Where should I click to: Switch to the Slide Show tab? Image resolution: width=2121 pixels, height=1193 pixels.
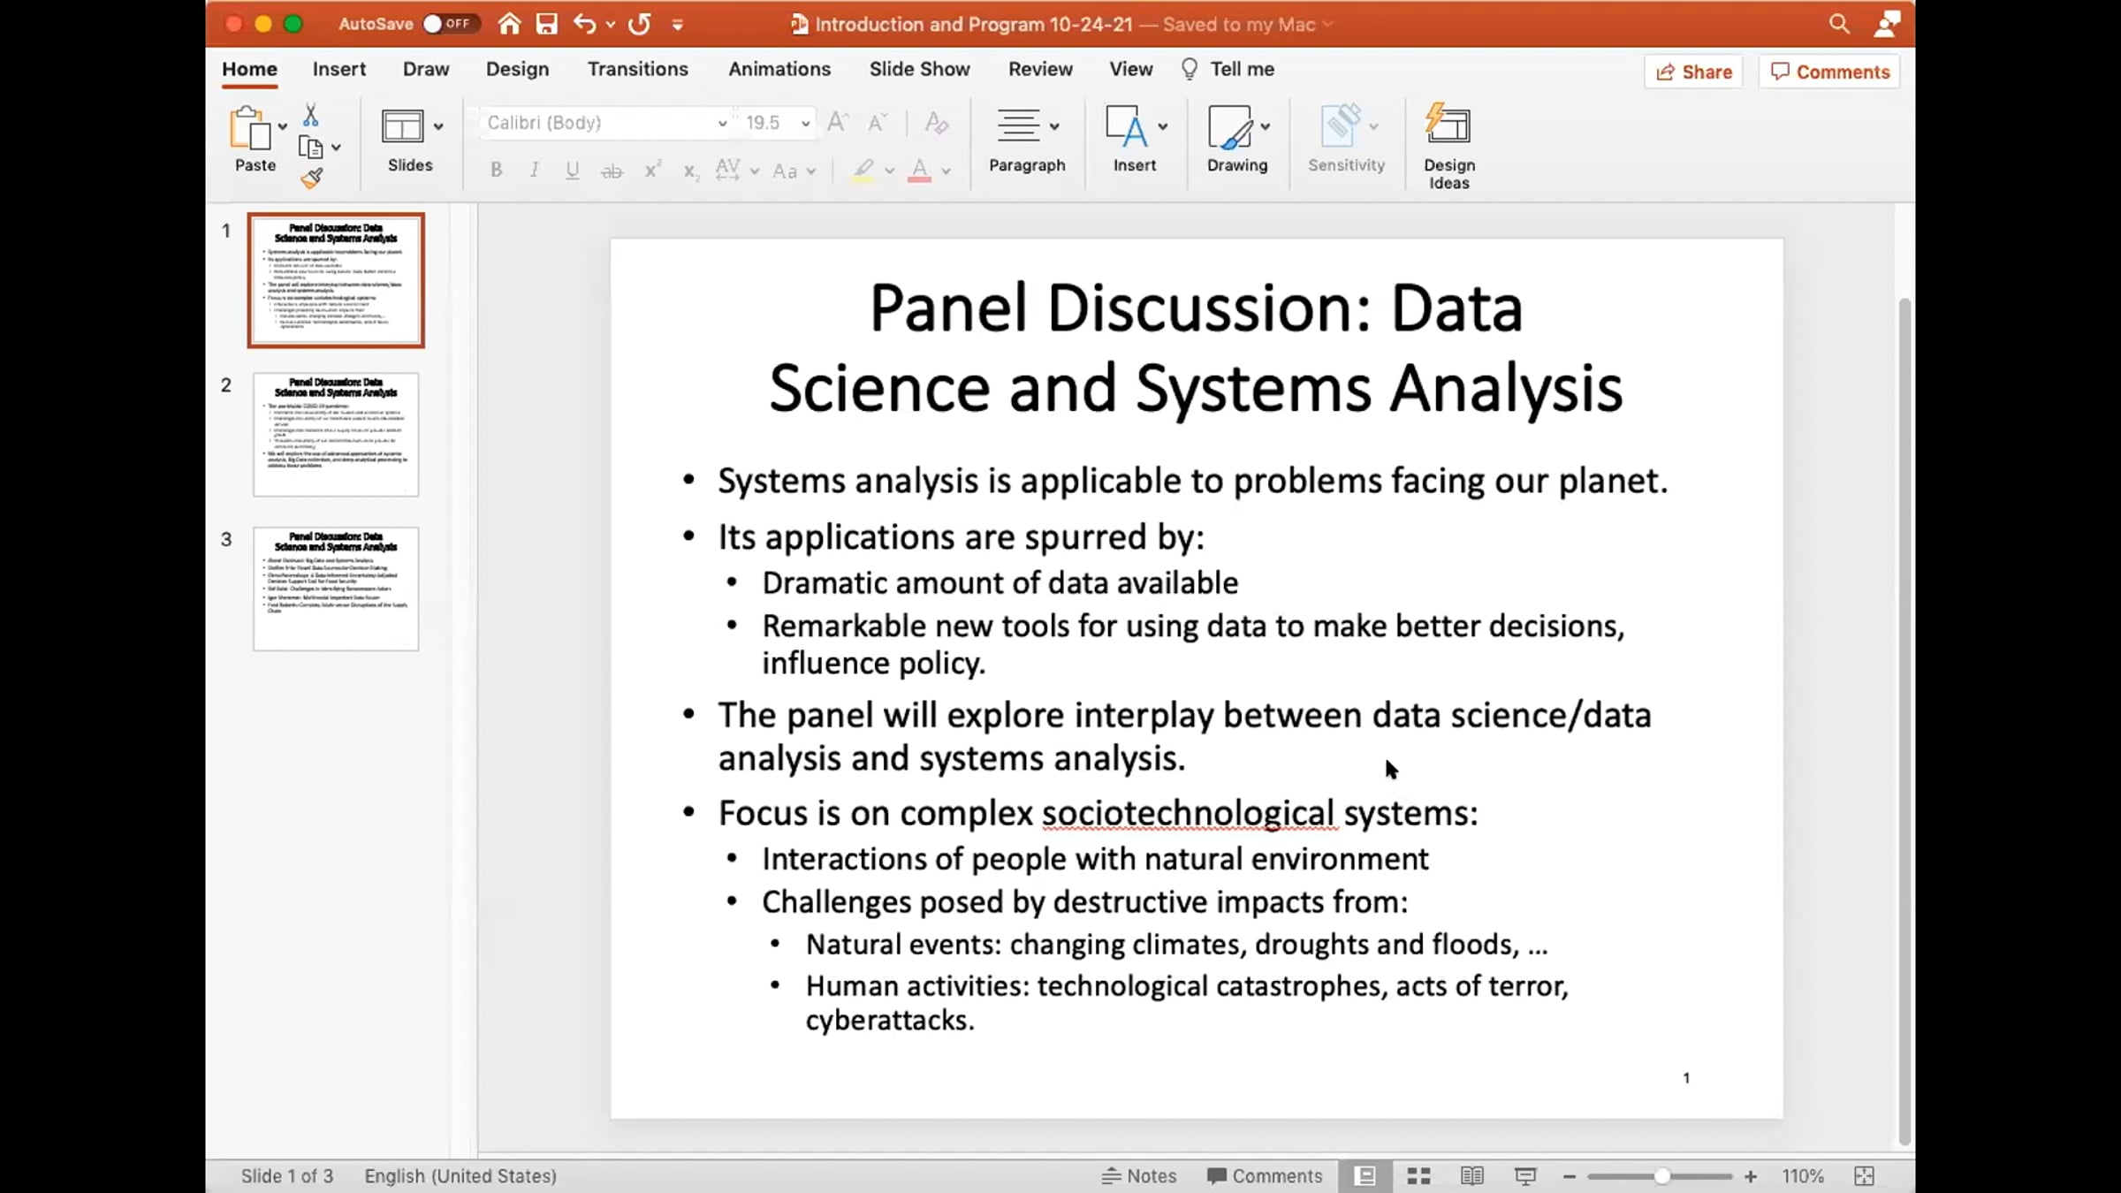(919, 69)
